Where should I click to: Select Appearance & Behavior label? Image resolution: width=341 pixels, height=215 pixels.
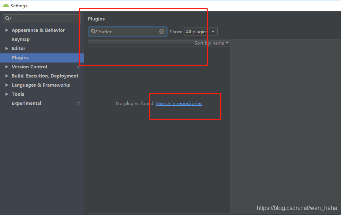pyautogui.click(x=38, y=30)
